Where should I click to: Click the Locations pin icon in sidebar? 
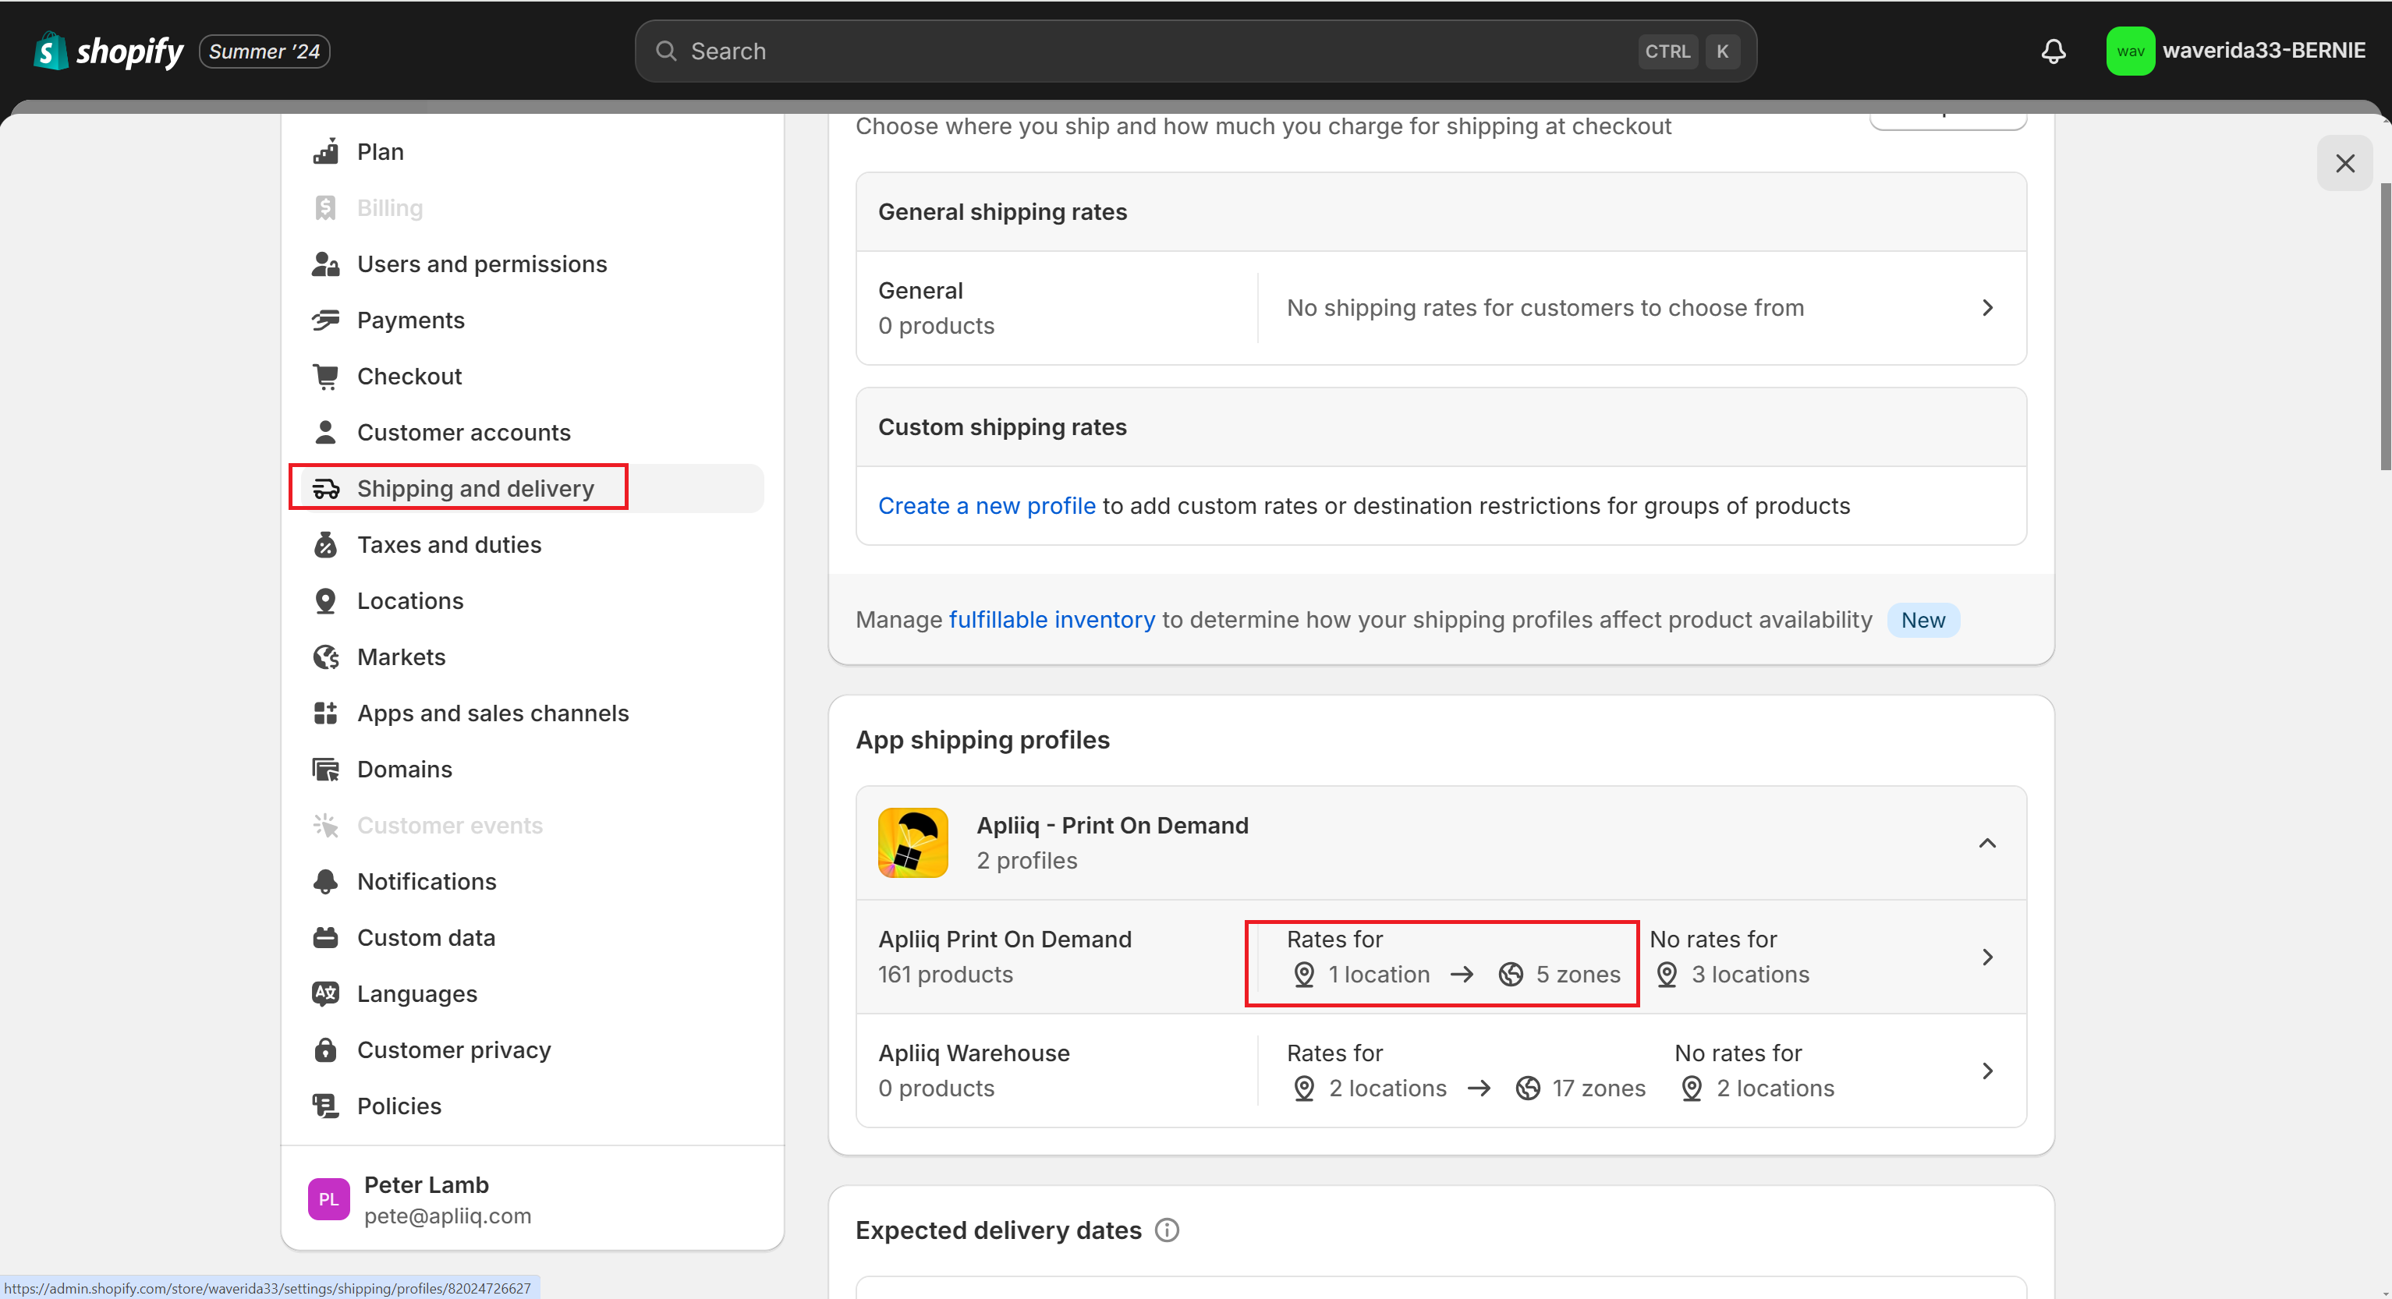pyautogui.click(x=325, y=602)
